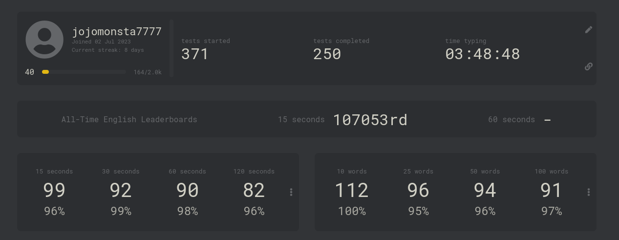
Task: Click the 15 seconds personal best 99
Action: coord(54,190)
